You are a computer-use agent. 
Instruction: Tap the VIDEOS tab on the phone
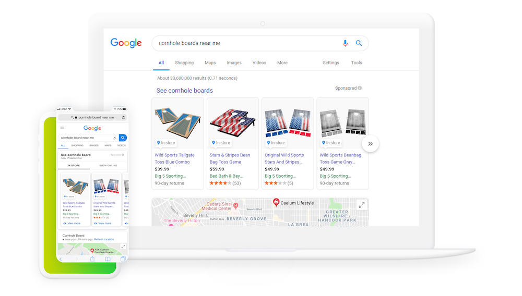click(122, 145)
